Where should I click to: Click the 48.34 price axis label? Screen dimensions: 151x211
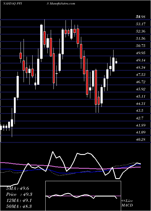(141, 68)
